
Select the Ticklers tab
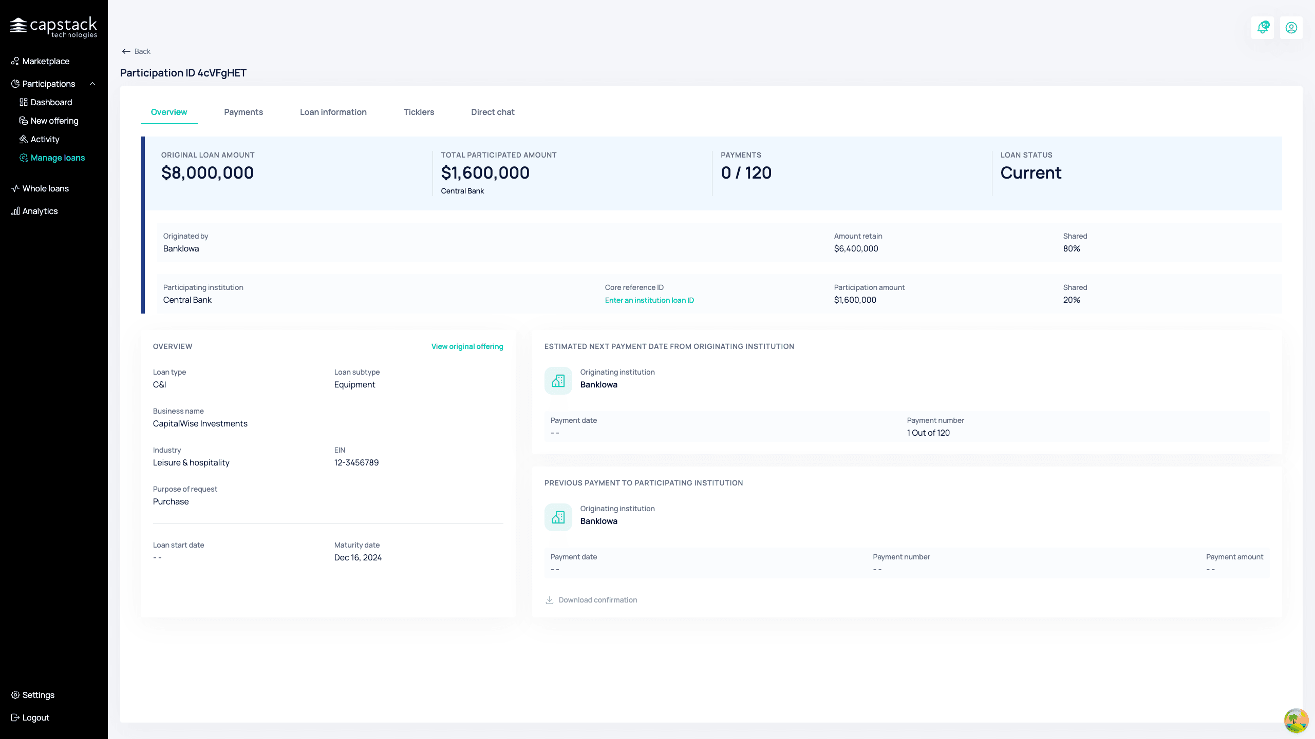[x=419, y=112]
